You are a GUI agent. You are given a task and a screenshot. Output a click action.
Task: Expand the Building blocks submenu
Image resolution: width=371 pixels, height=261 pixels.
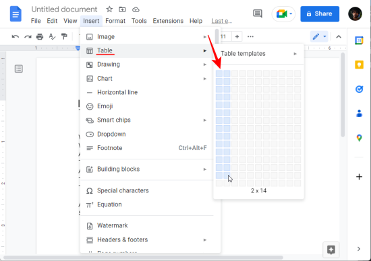pos(146,170)
